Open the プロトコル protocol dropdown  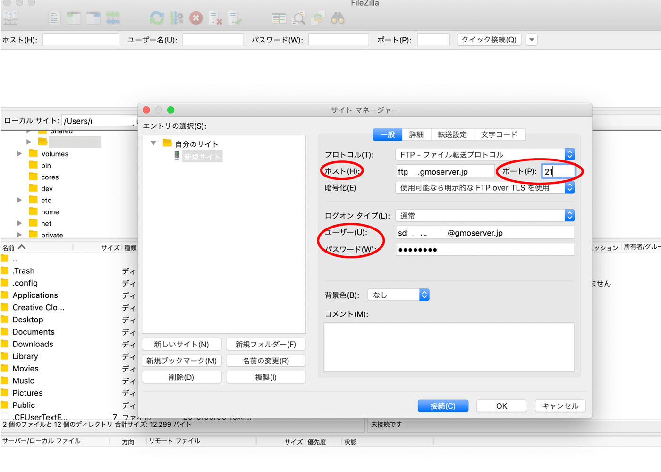click(x=485, y=154)
